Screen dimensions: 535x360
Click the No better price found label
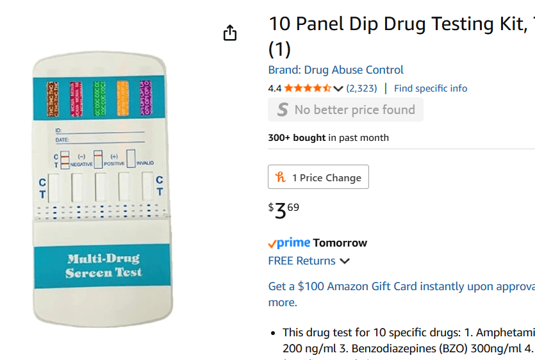[x=355, y=110]
